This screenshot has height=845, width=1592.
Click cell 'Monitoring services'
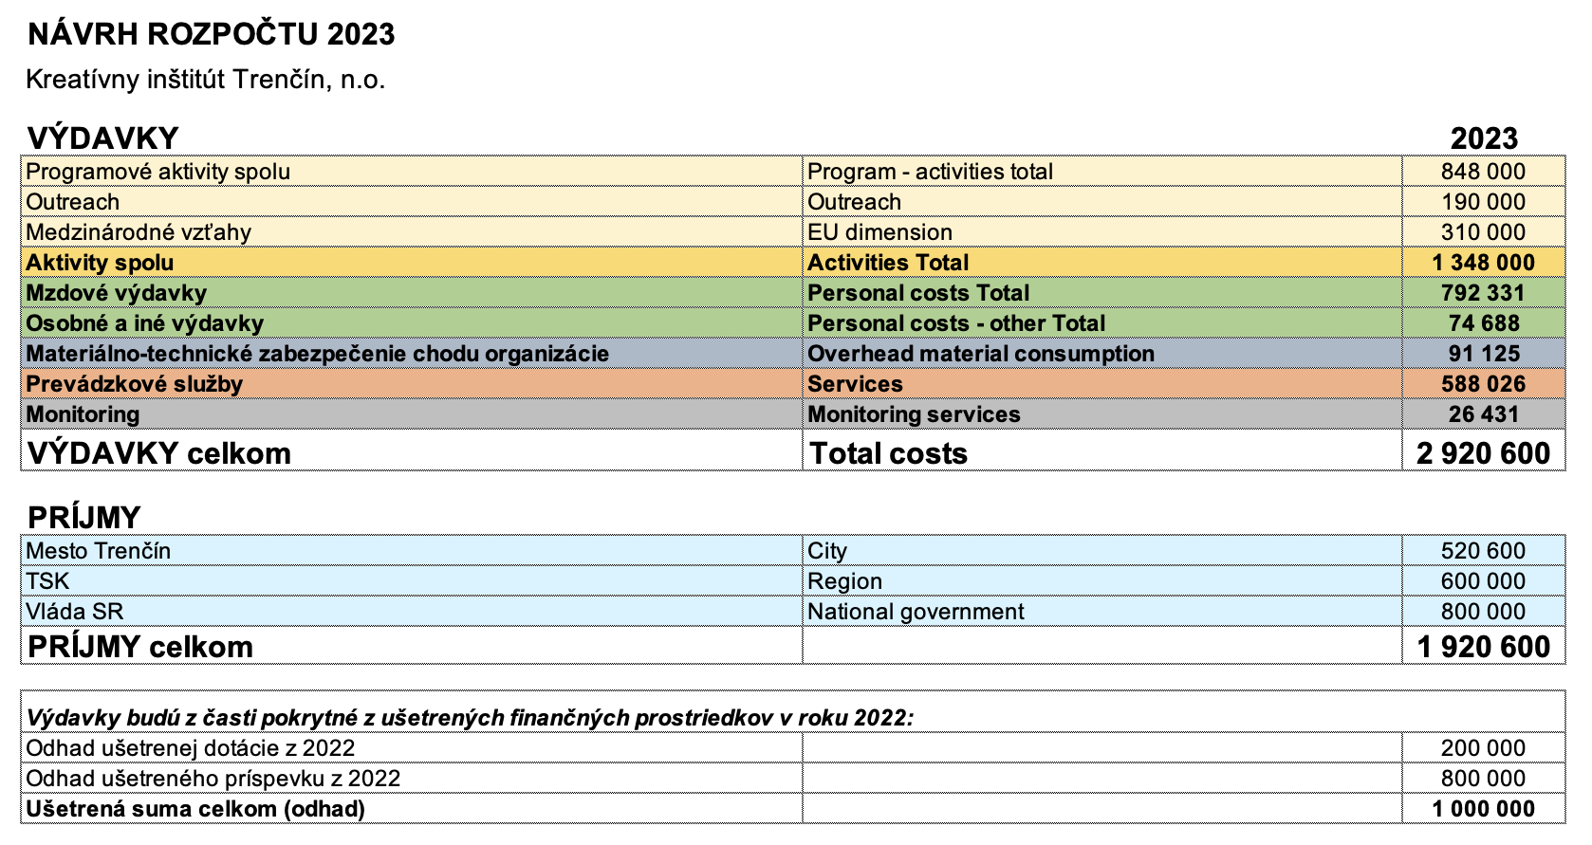pos(1102,414)
